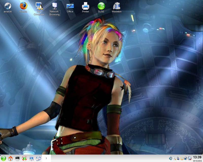Open the Printer desktop icon
Screen dimensions: 203x162
click(x=86, y=8)
